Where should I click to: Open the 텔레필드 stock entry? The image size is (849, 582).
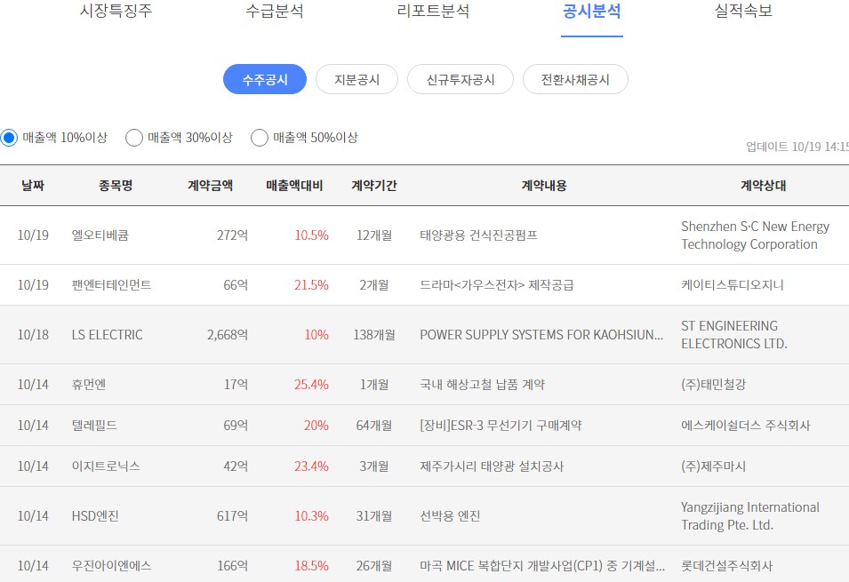click(x=94, y=426)
